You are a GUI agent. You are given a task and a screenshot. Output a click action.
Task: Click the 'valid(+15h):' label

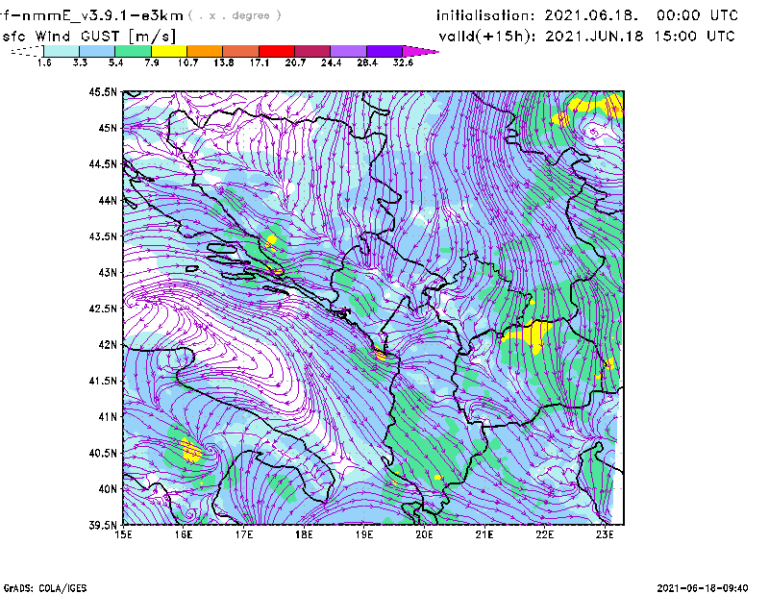click(x=487, y=37)
